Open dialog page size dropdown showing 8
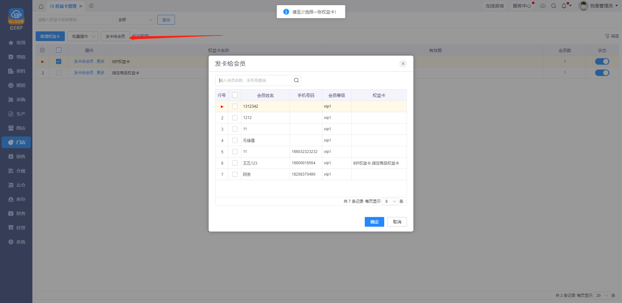This screenshot has height=303, width=622. 390,201
